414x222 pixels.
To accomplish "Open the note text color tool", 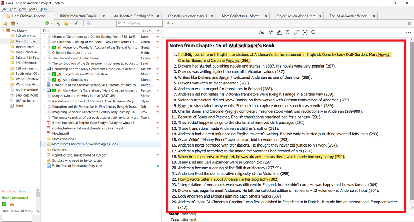I will (270, 32).
